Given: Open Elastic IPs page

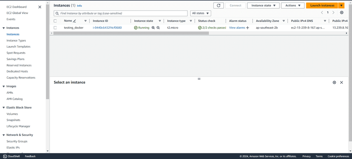Looking at the screenshot, I should (x=13, y=148).
